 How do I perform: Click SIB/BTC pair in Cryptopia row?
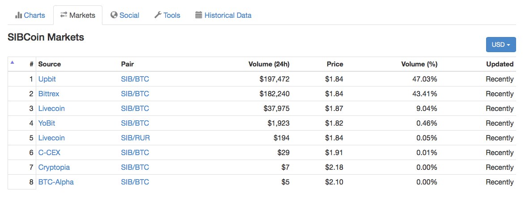point(135,167)
